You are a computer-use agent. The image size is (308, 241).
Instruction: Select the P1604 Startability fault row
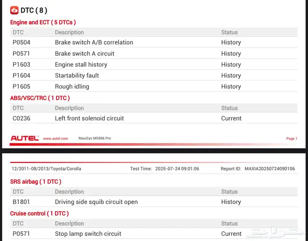[x=77, y=76]
